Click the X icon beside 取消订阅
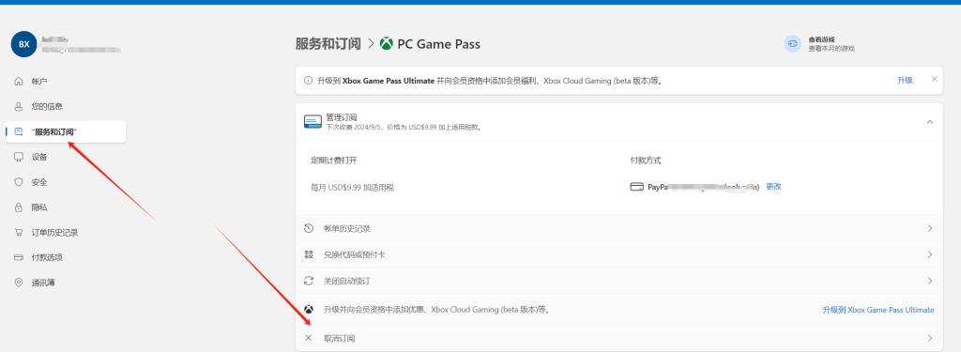 [x=309, y=338]
